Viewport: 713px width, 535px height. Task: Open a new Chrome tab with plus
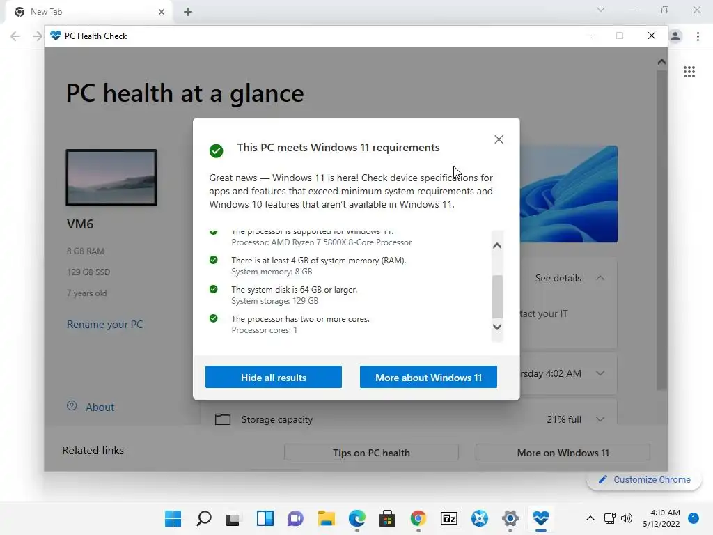click(188, 12)
